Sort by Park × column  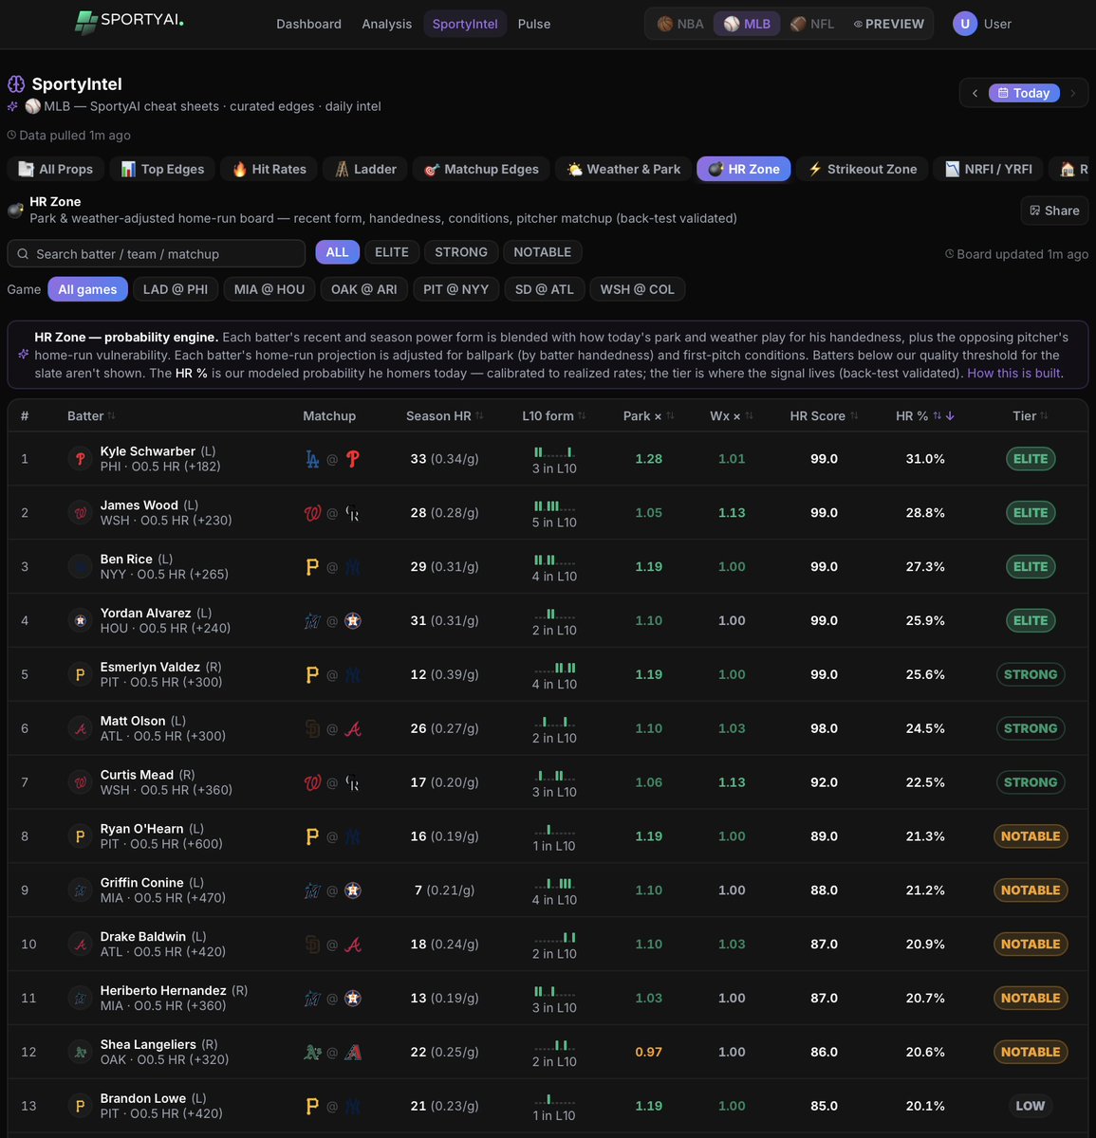click(x=649, y=416)
